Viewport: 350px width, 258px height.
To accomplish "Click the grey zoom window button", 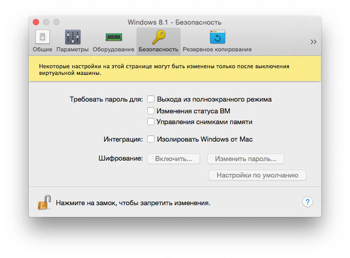I will click(x=56, y=22).
